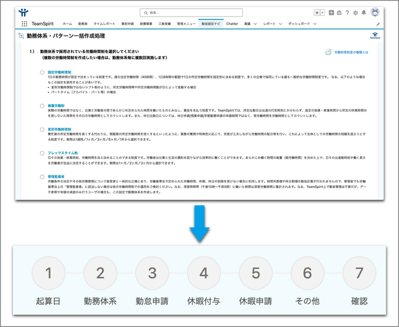Select step 2 勤務体系 in the progress indicator
The width and height of the screenshot is (399, 327).
pyautogui.click(x=100, y=273)
